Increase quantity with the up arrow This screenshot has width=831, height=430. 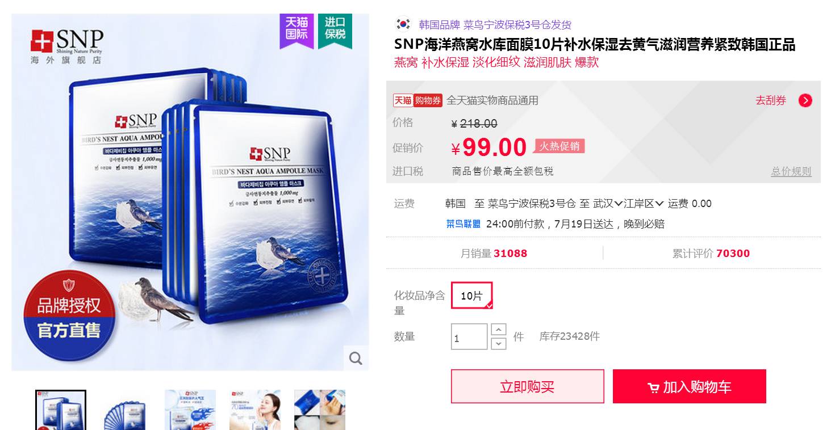click(498, 330)
